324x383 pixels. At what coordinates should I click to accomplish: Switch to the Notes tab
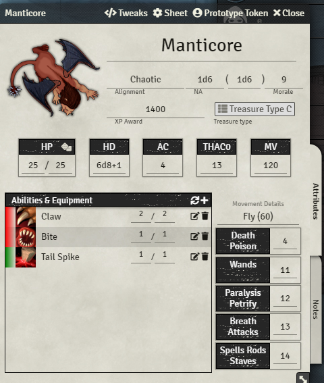point(316,309)
